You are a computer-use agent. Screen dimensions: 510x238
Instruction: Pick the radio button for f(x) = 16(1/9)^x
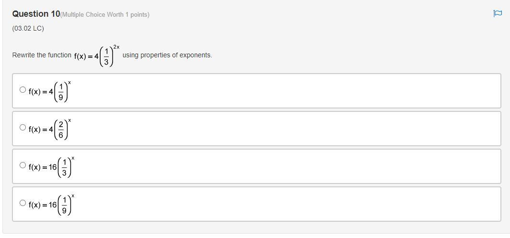pos(23,203)
